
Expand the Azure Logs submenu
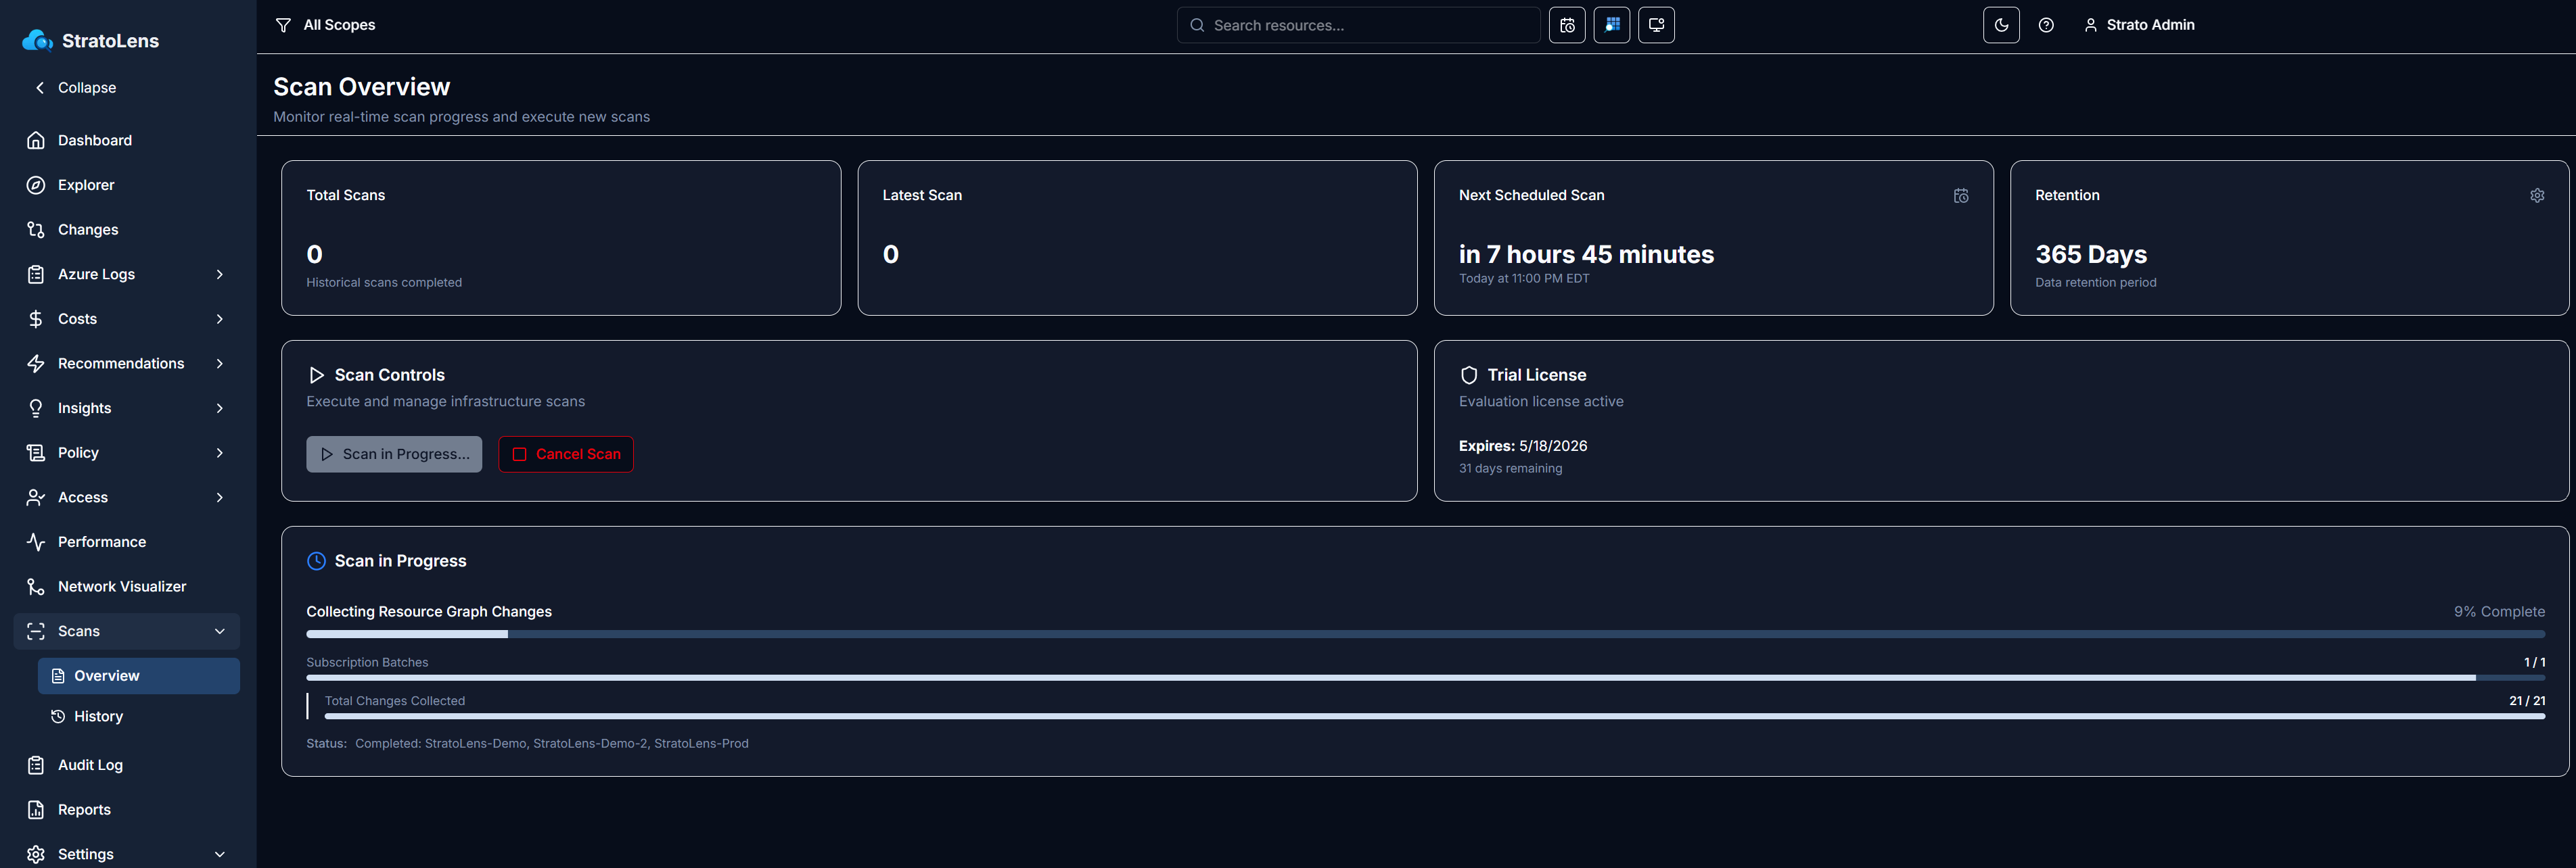tap(219, 274)
